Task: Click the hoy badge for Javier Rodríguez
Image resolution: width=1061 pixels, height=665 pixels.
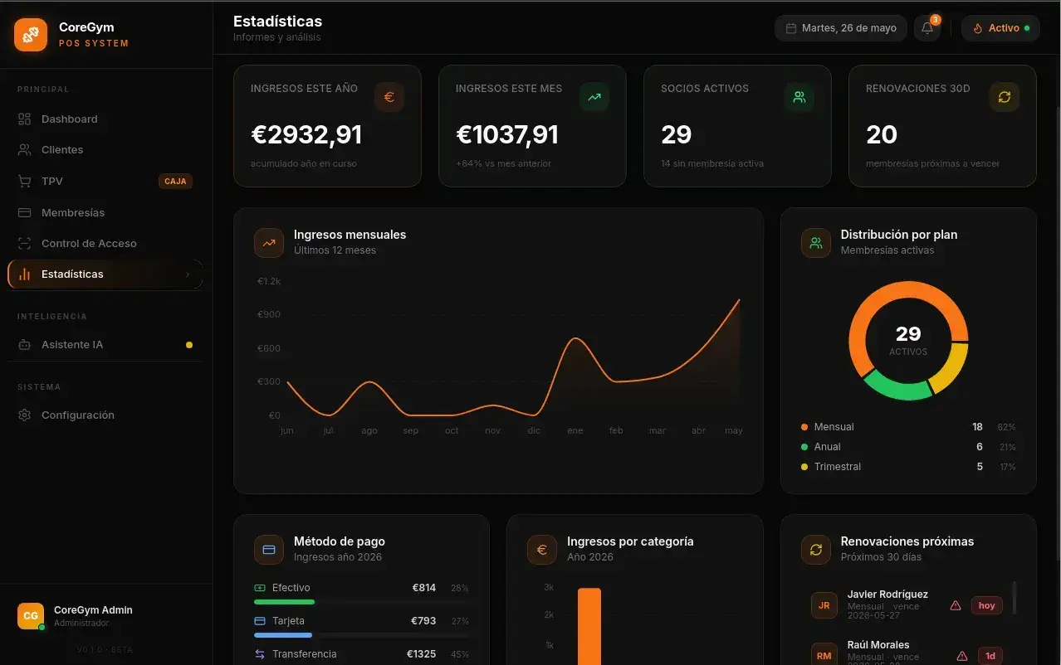Action: [987, 605]
